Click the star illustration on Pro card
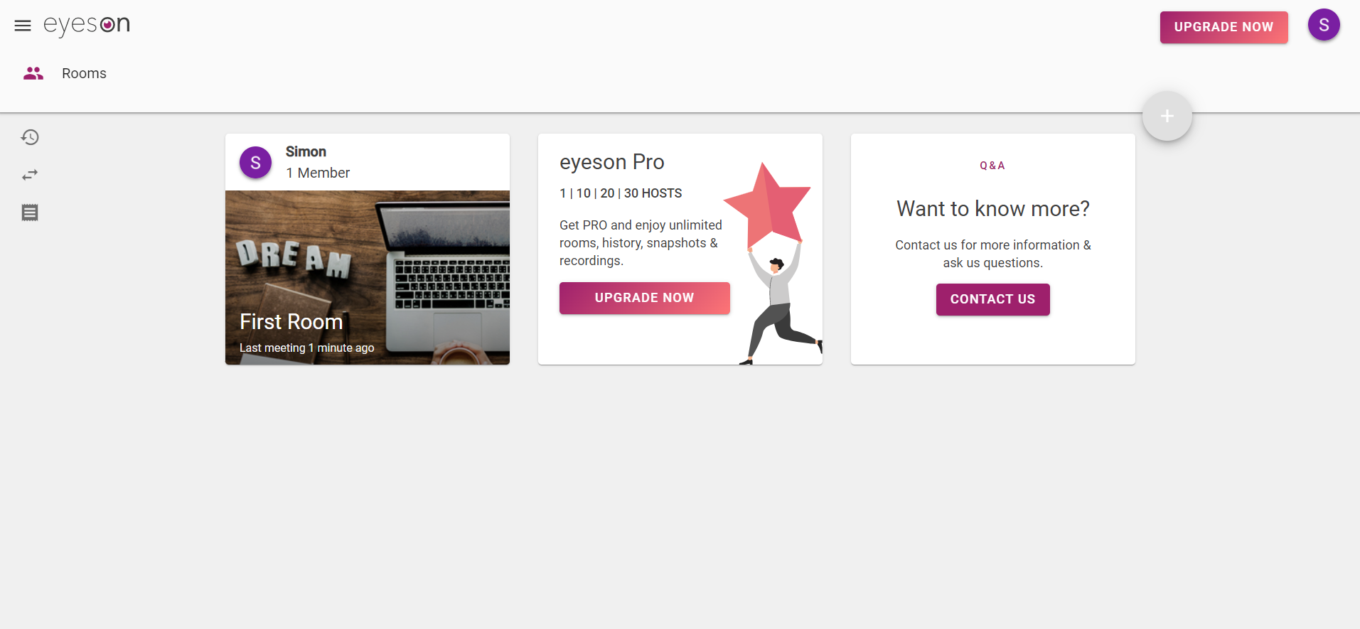The width and height of the screenshot is (1360, 629). pyautogui.click(x=768, y=204)
